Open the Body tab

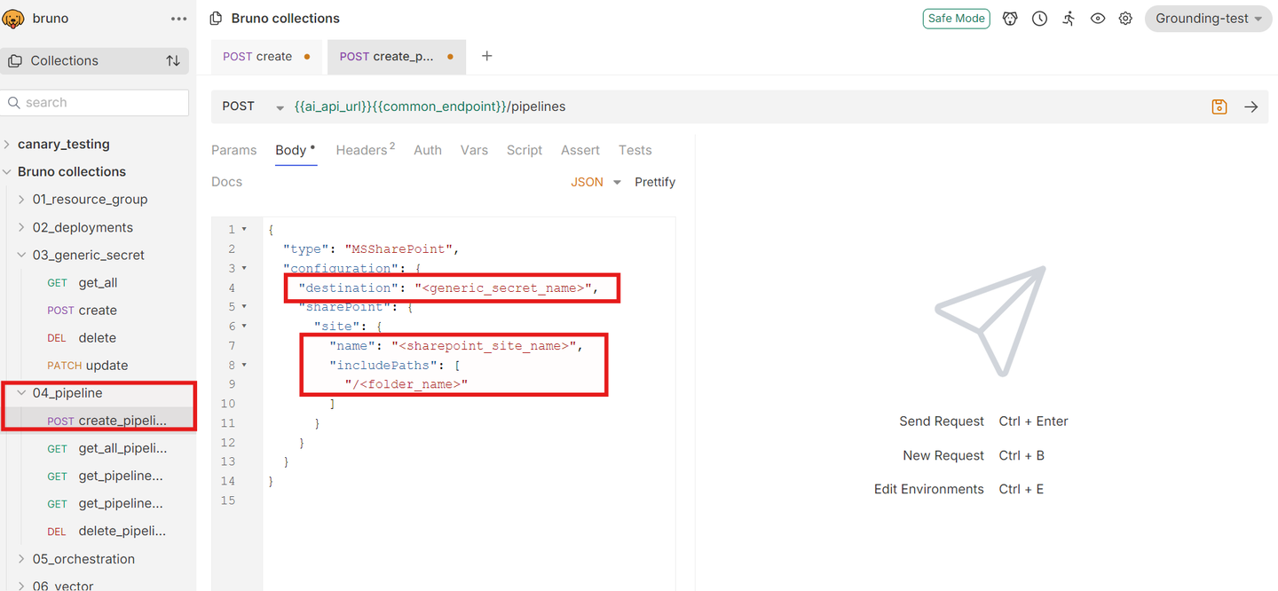coord(295,150)
